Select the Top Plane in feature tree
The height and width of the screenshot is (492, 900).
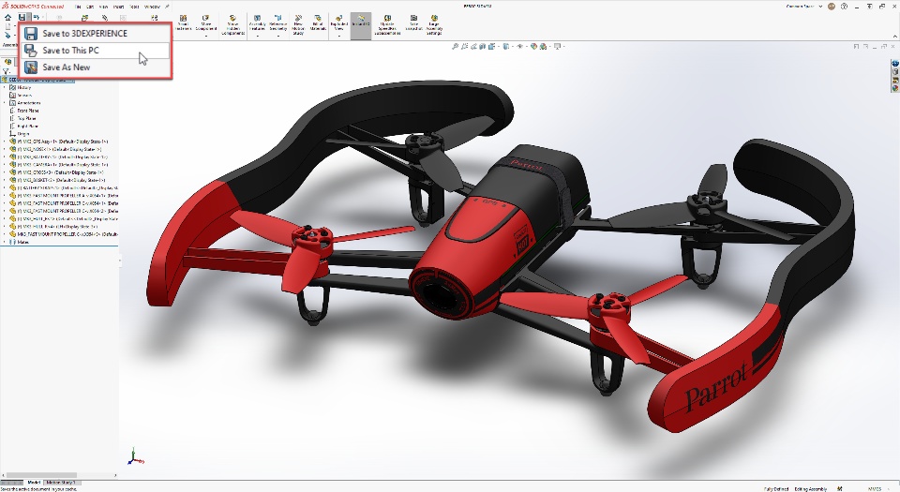(x=26, y=118)
